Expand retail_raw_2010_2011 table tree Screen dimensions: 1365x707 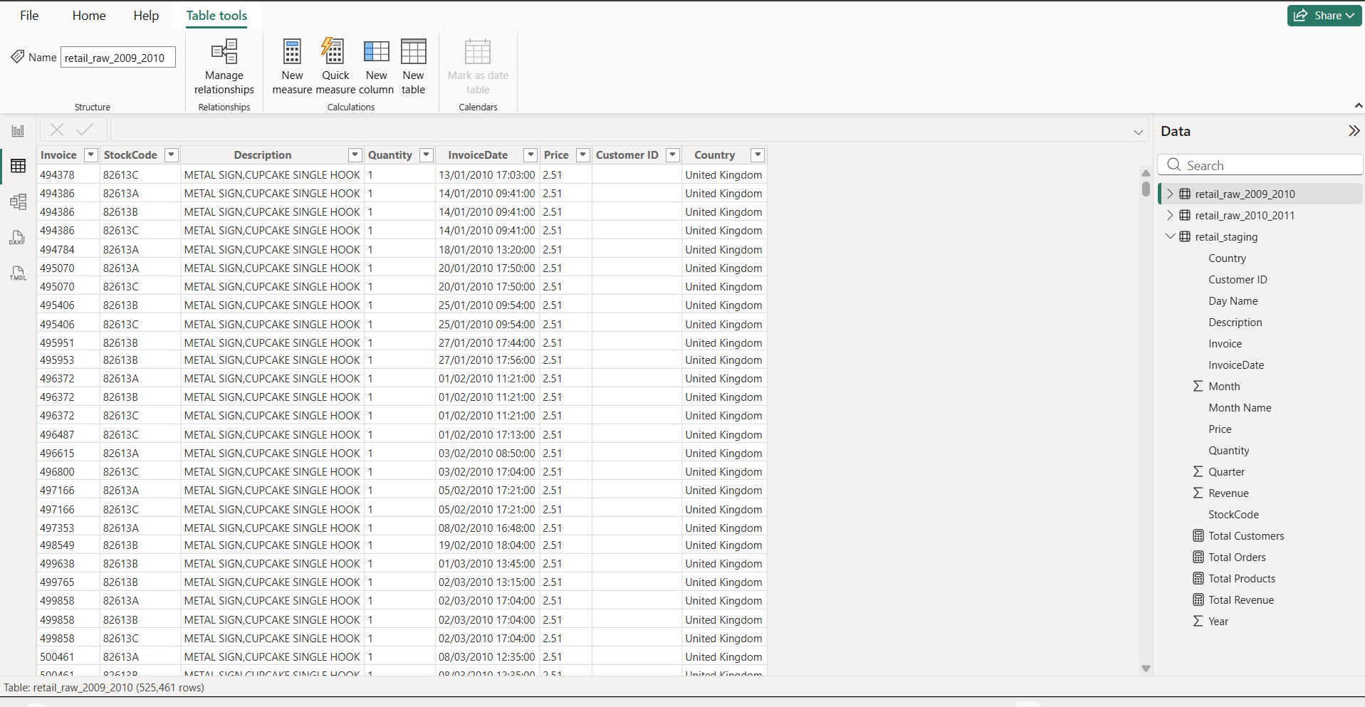click(1169, 215)
